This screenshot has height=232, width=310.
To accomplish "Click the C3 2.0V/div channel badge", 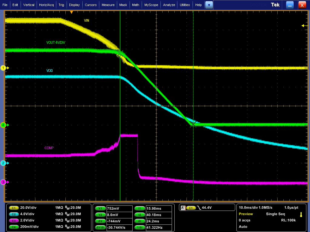I will 14,221.
